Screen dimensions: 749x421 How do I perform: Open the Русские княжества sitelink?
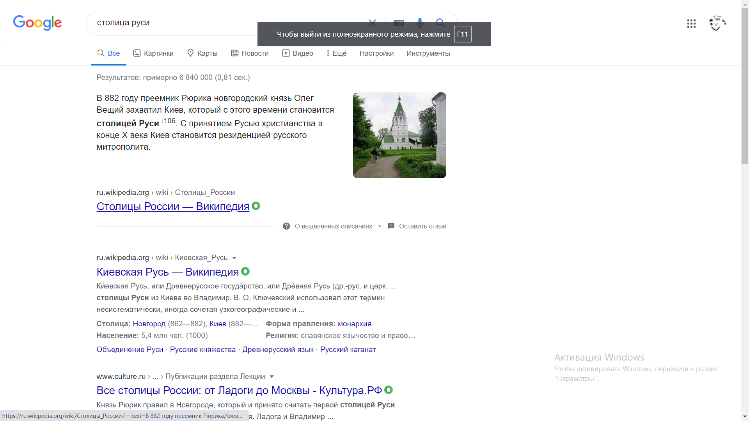[x=203, y=350]
